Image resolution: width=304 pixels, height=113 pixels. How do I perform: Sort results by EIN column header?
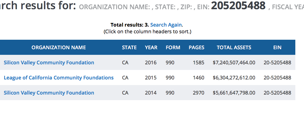pos(277,47)
